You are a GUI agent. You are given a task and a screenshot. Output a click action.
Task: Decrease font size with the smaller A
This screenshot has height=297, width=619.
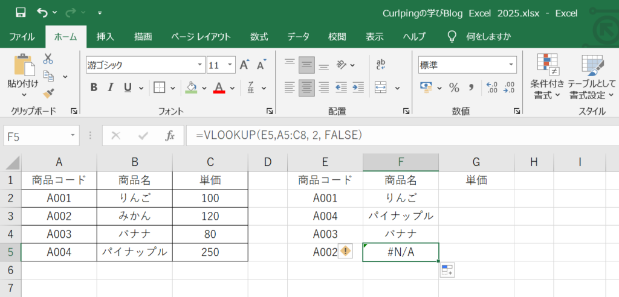click(x=261, y=65)
